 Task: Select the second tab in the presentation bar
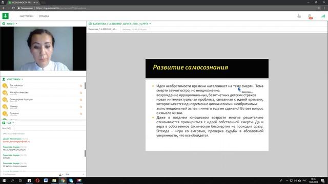click(135, 30)
